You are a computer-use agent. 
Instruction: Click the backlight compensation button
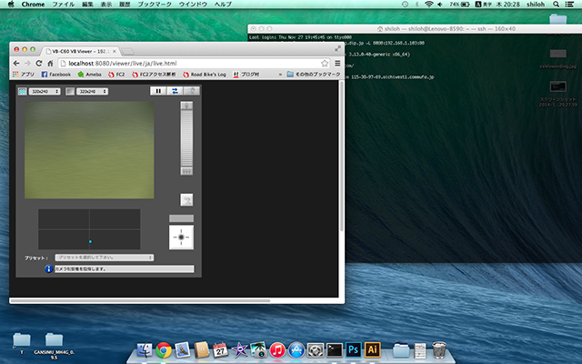pos(186,200)
